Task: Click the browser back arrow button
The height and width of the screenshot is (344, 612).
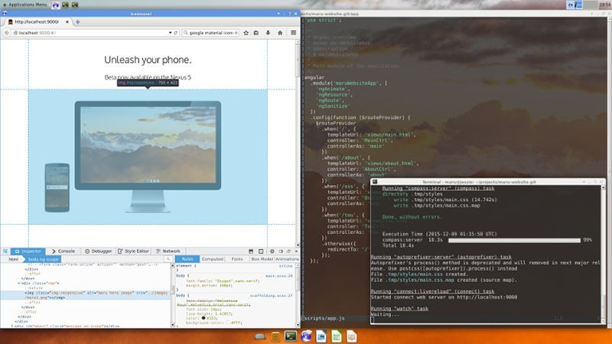Action: (8, 33)
